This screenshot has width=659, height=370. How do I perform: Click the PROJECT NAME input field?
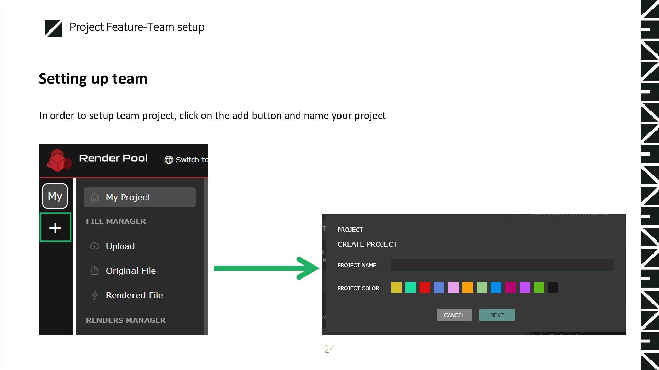502,265
